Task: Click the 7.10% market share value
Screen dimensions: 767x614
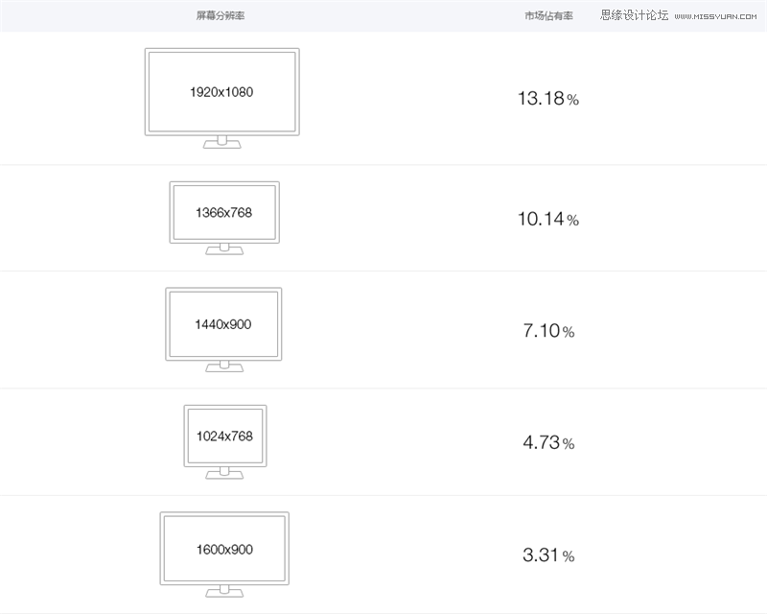Action: tap(548, 330)
